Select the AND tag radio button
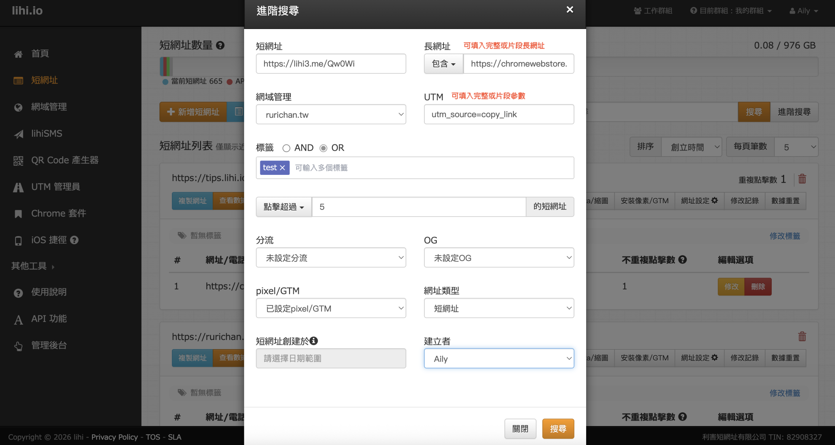 [x=286, y=148]
